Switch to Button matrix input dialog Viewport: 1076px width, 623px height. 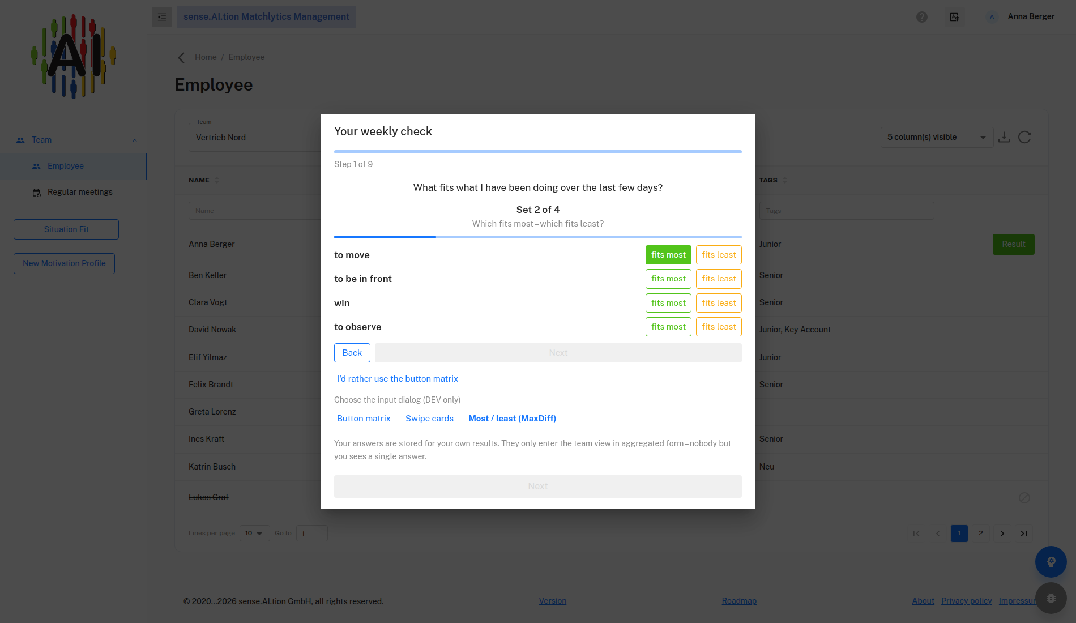(364, 419)
